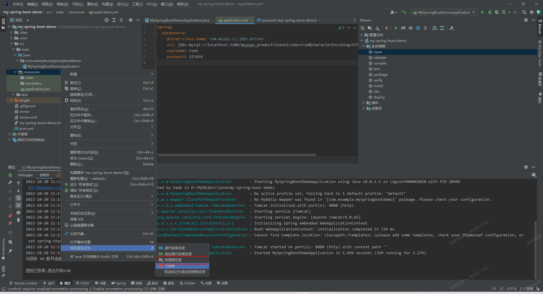Viewport: 543px width, 294px height.
Task: Open the Maven dependency analyzer icon
Action: tap(434, 28)
